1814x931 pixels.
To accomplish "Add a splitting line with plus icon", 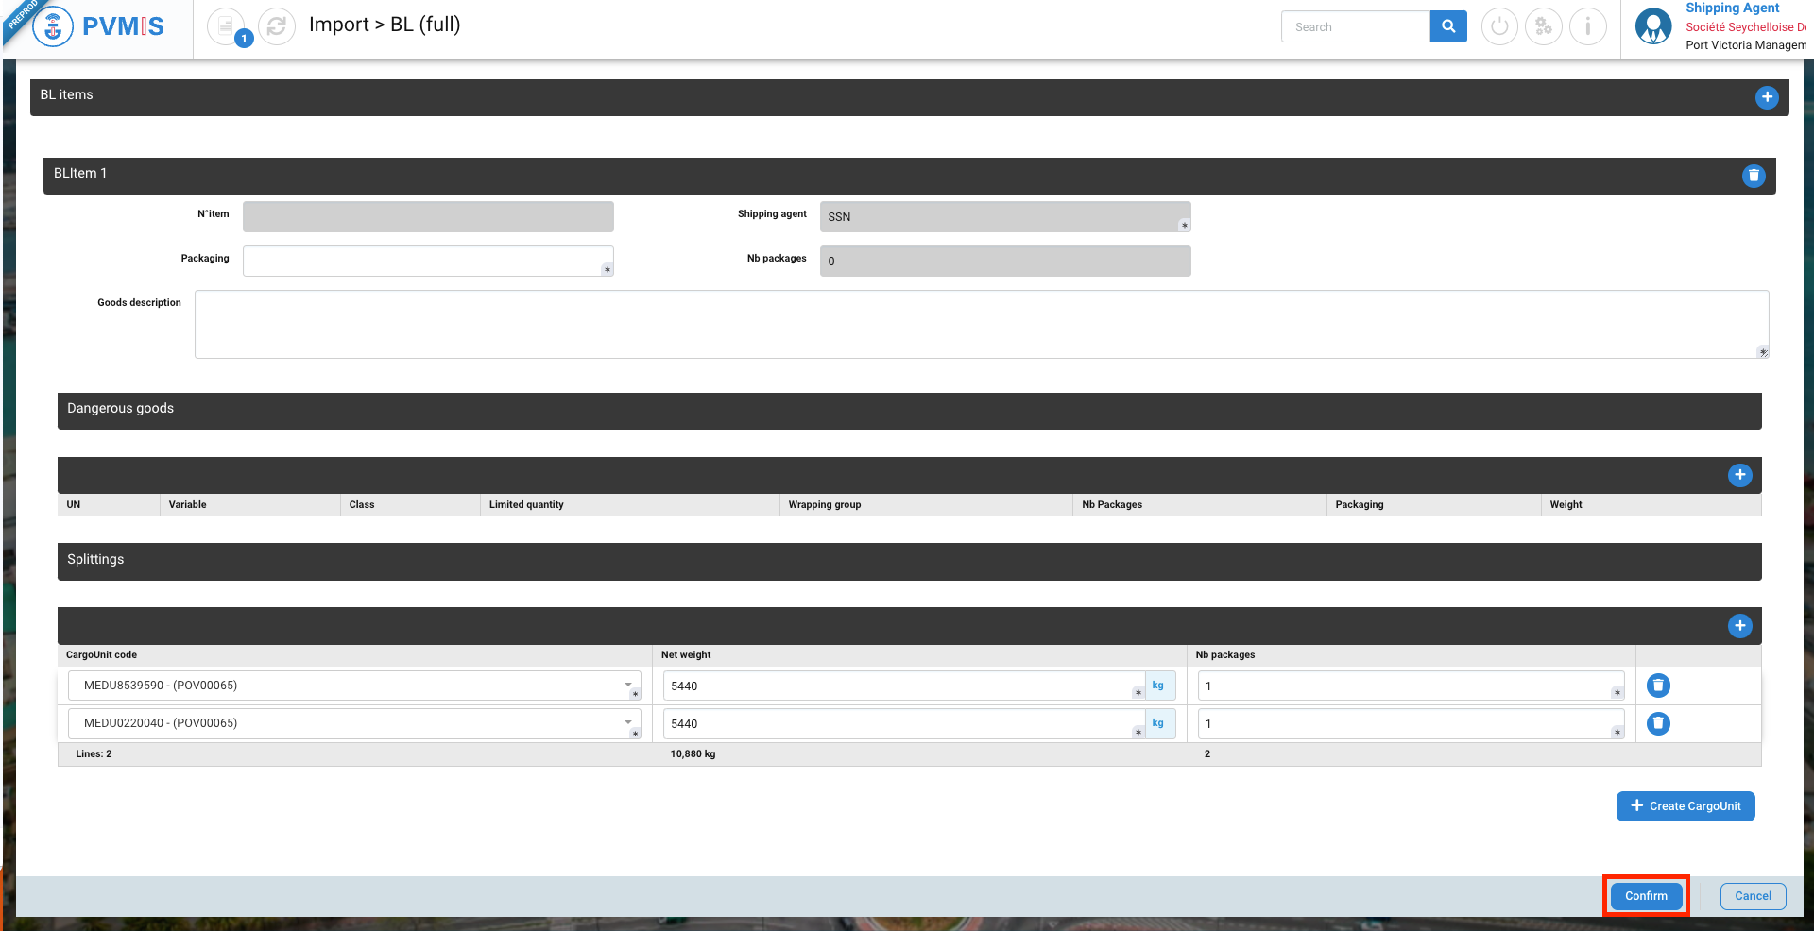I will [x=1739, y=626].
